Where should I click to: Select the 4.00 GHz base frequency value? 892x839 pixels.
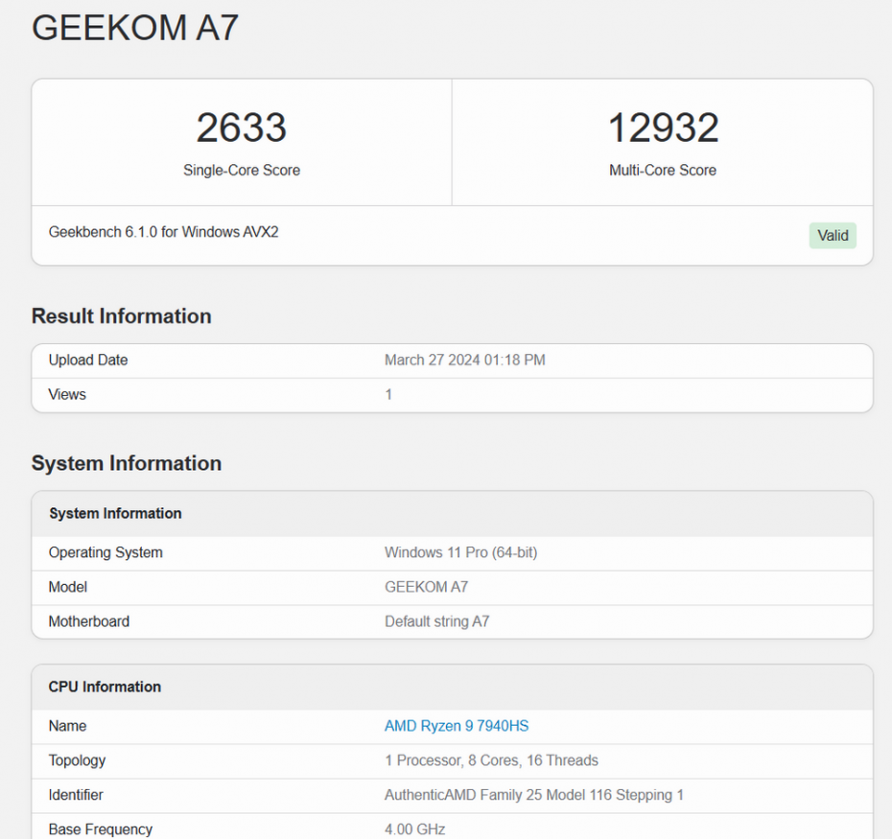point(414,829)
